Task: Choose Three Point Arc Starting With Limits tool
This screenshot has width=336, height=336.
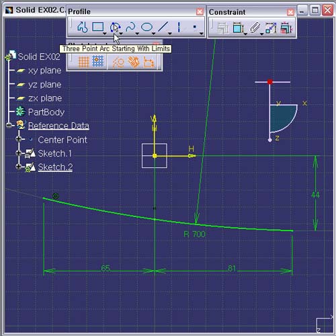Action: (x=115, y=28)
